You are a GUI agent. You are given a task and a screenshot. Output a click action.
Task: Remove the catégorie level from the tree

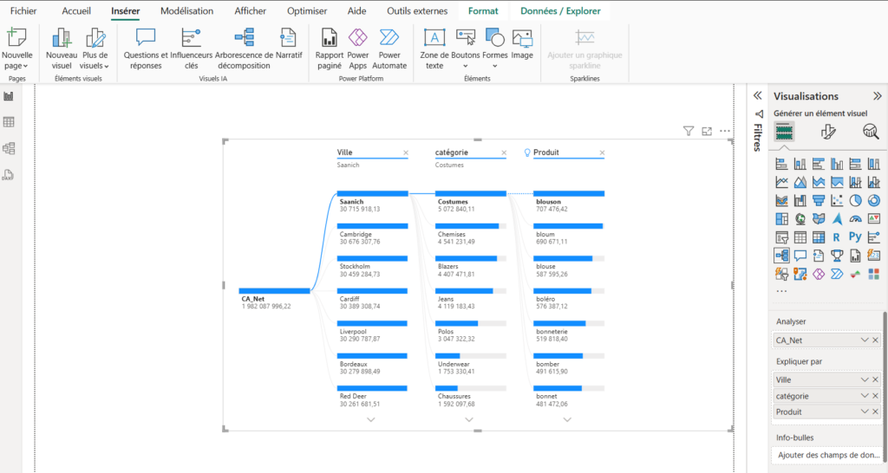503,152
